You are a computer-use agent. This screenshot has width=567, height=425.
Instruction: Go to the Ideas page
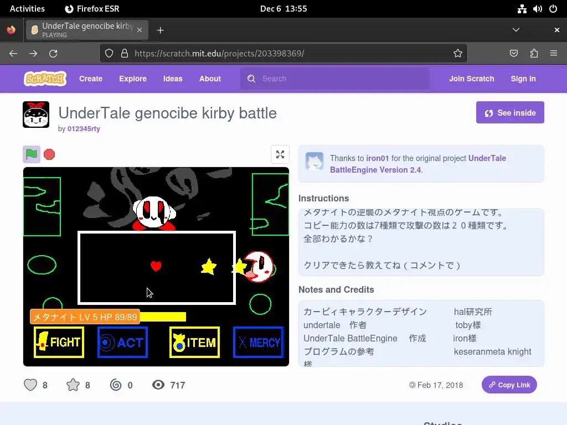(173, 79)
